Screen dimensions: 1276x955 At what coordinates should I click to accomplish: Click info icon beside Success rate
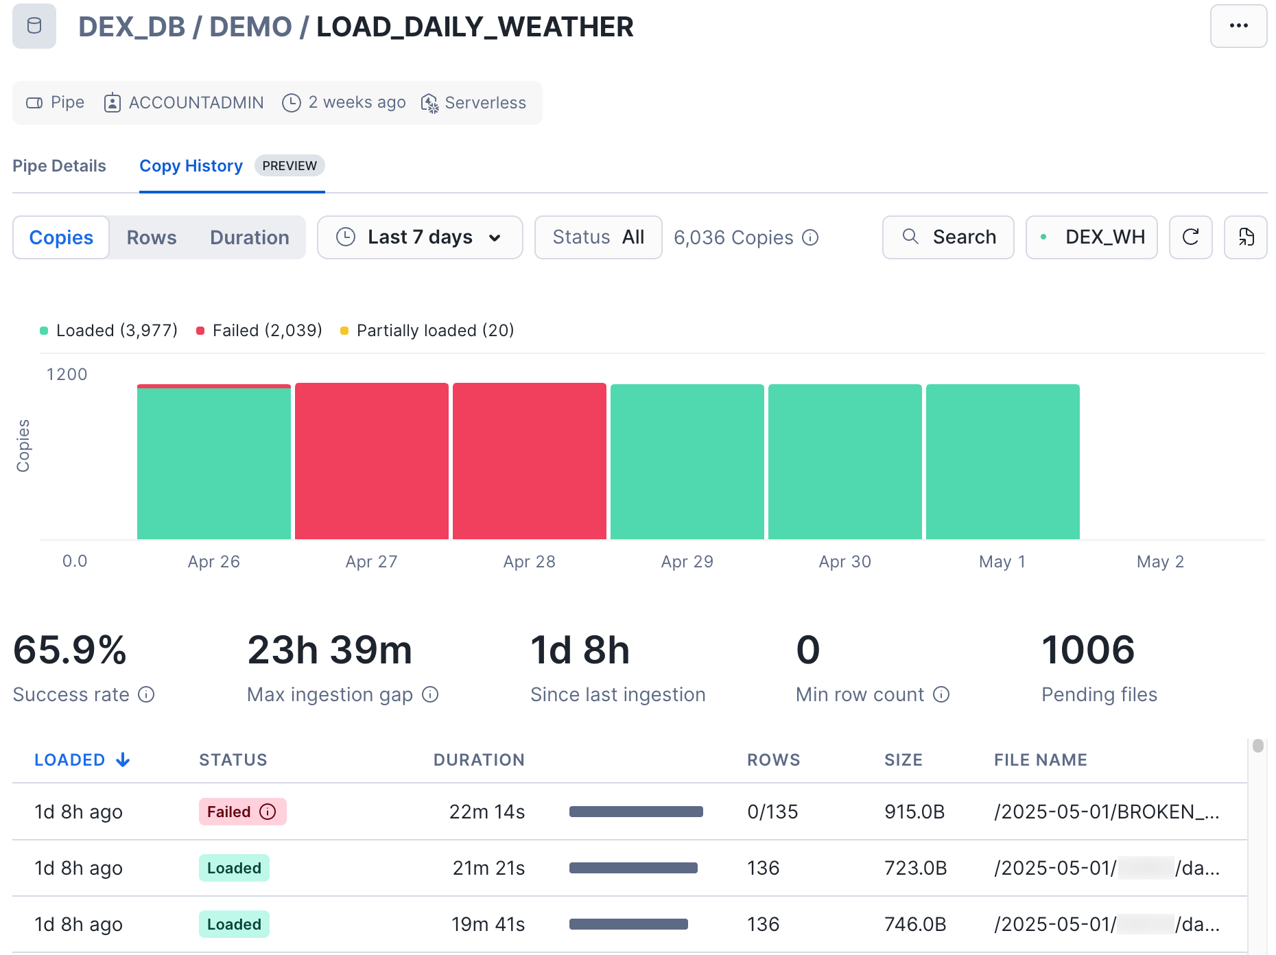[x=146, y=694]
